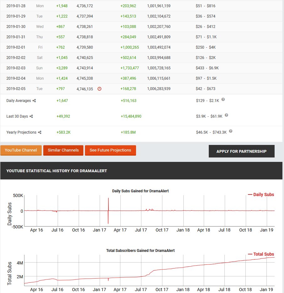Click Apply For Partnership button
Screen dimensions: 284x293
[241, 151]
